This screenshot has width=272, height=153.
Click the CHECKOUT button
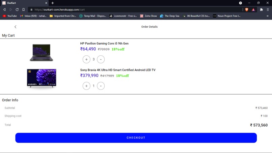click(x=136, y=138)
